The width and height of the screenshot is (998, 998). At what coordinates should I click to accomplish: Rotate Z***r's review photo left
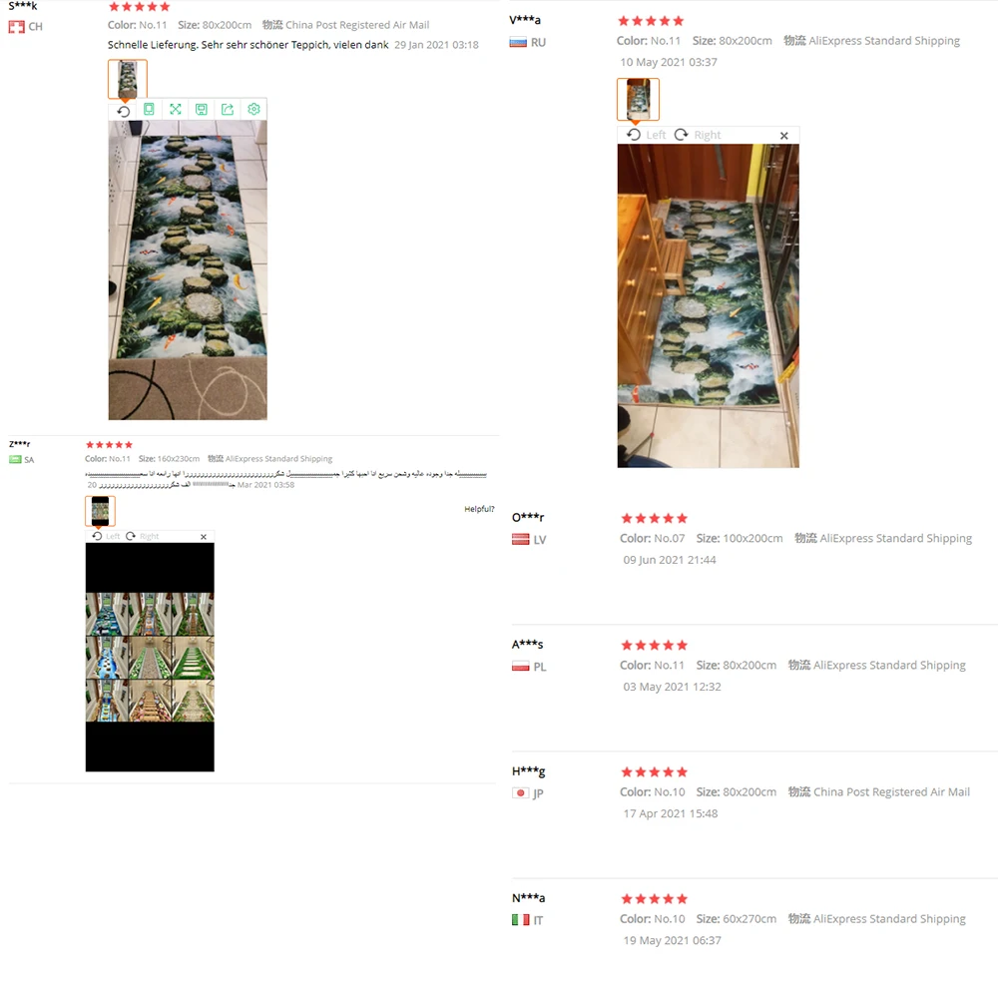click(106, 537)
